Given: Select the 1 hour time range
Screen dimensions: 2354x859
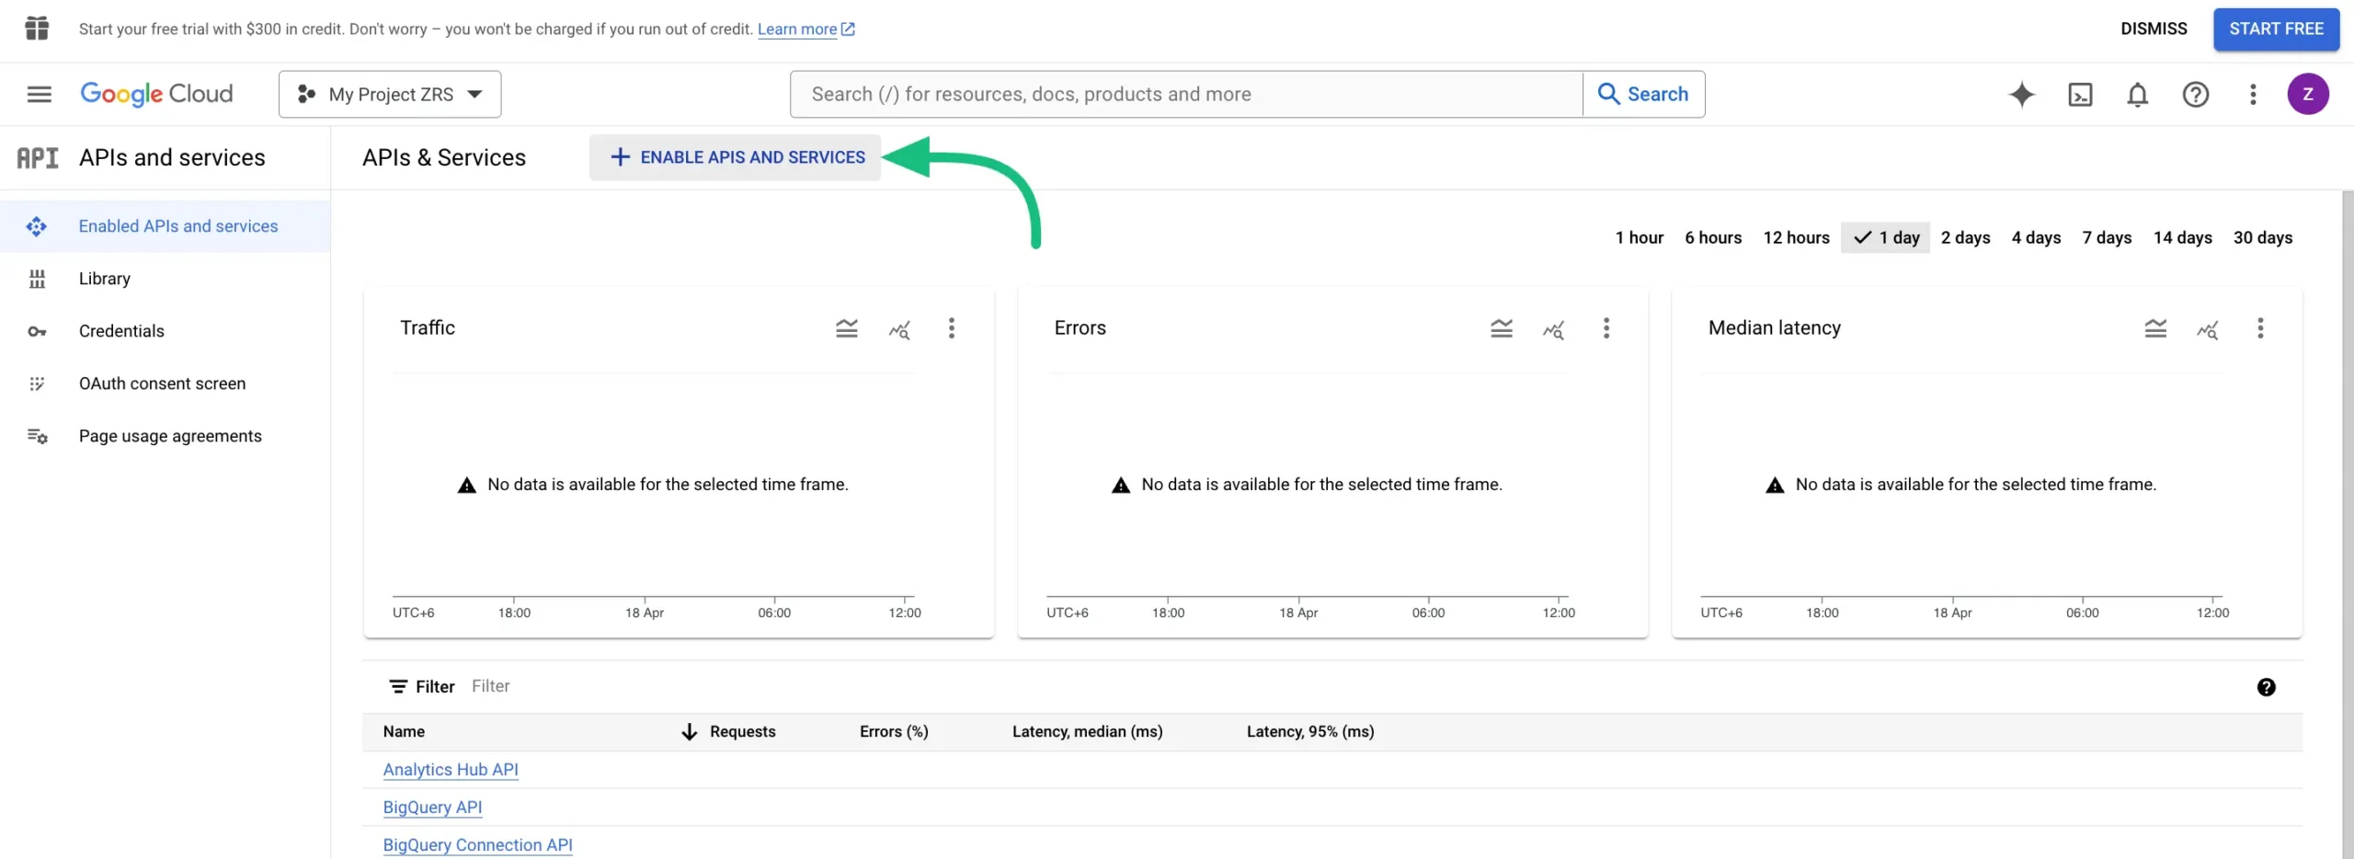Looking at the screenshot, I should (x=1640, y=237).
